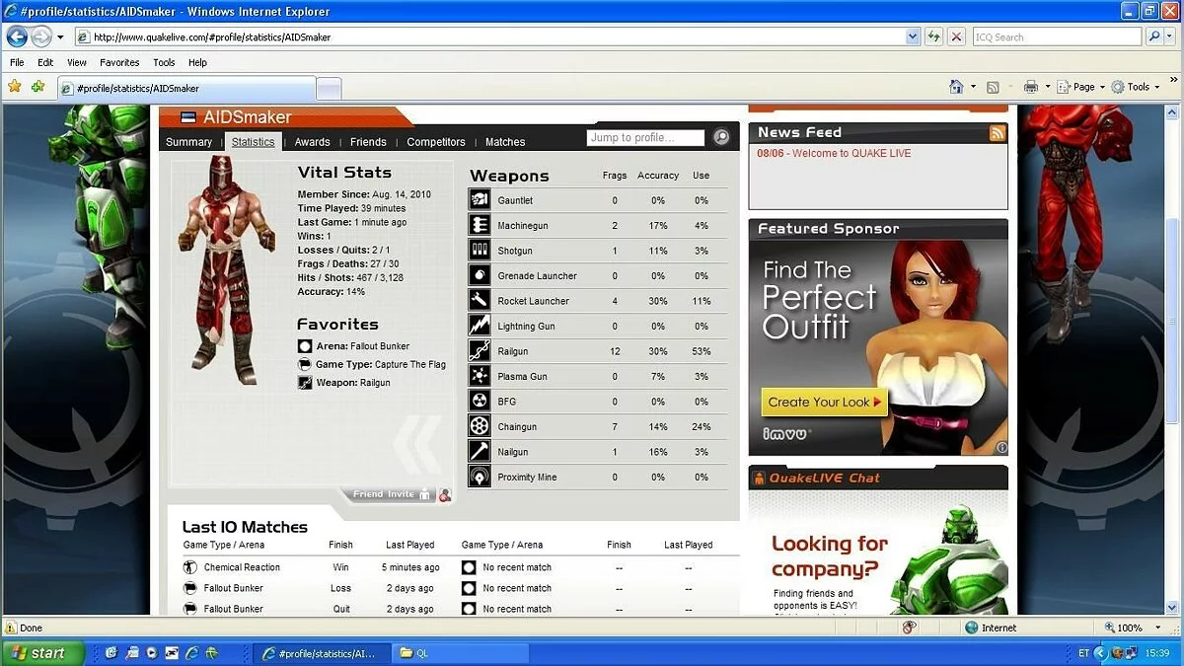The height and width of the screenshot is (666, 1184).
Task: Click the Nailgun weapon icon
Action: click(x=480, y=452)
